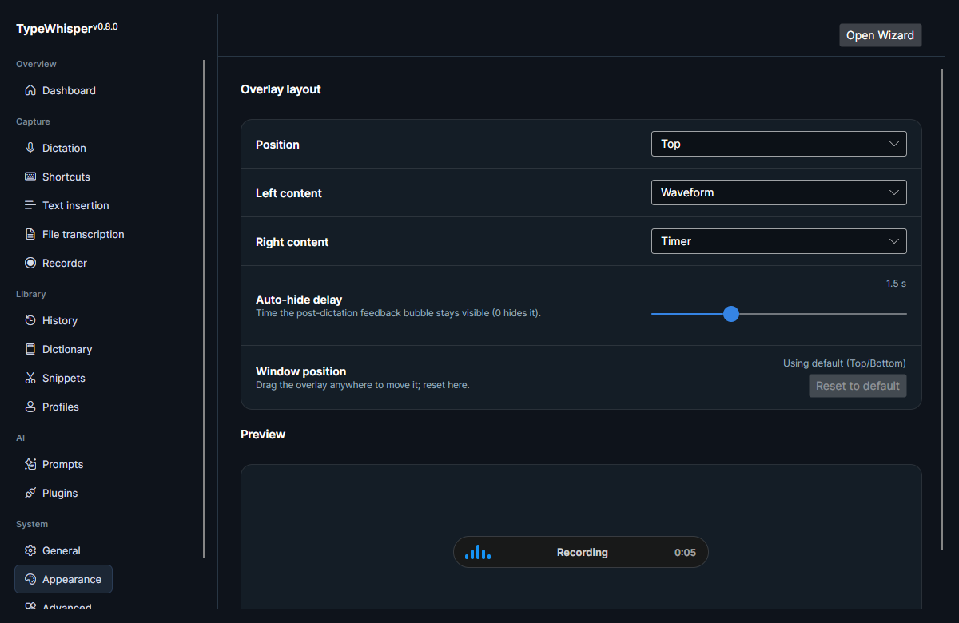Click the 'Using default (Top/Bottom)' text
The image size is (959, 623).
(845, 363)
